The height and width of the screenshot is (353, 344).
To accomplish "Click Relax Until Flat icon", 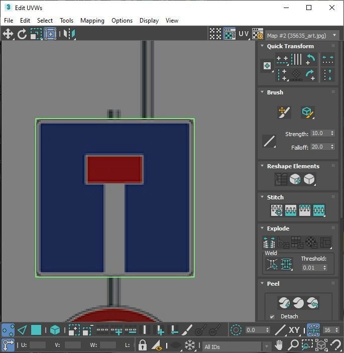I will (x=295, y=179).
